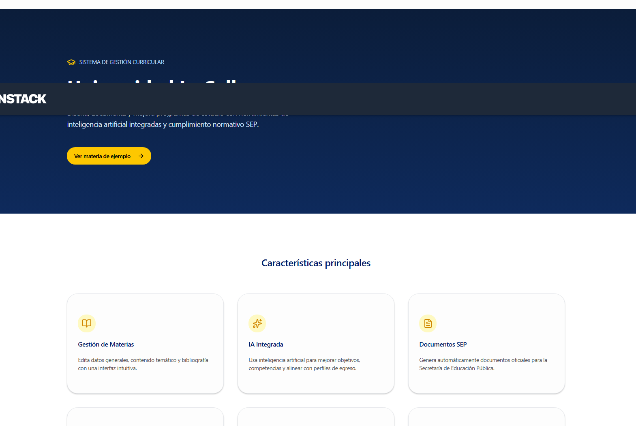
Task: Click the Gestión de Materias description text
Action: [143, 364]
